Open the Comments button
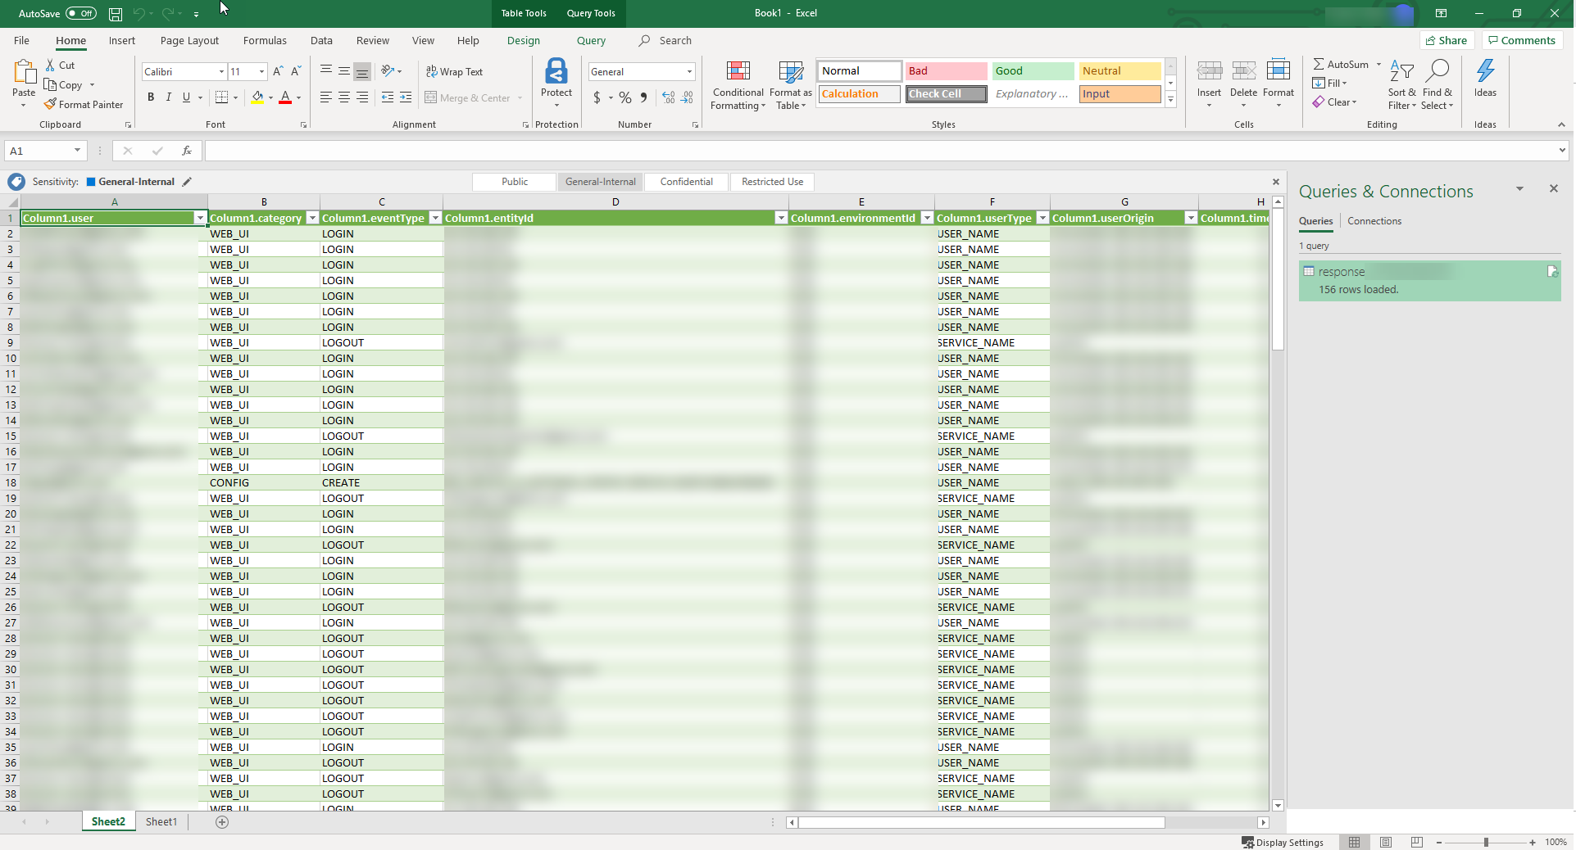 tap(1522, 41)
